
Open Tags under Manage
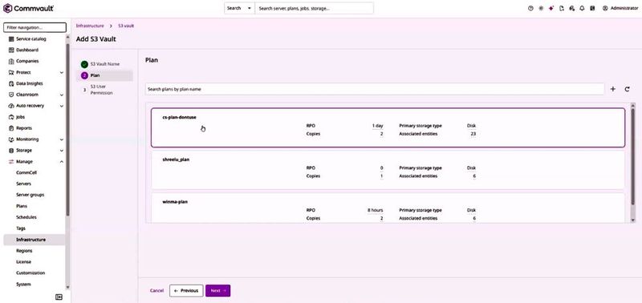point(21,228)
